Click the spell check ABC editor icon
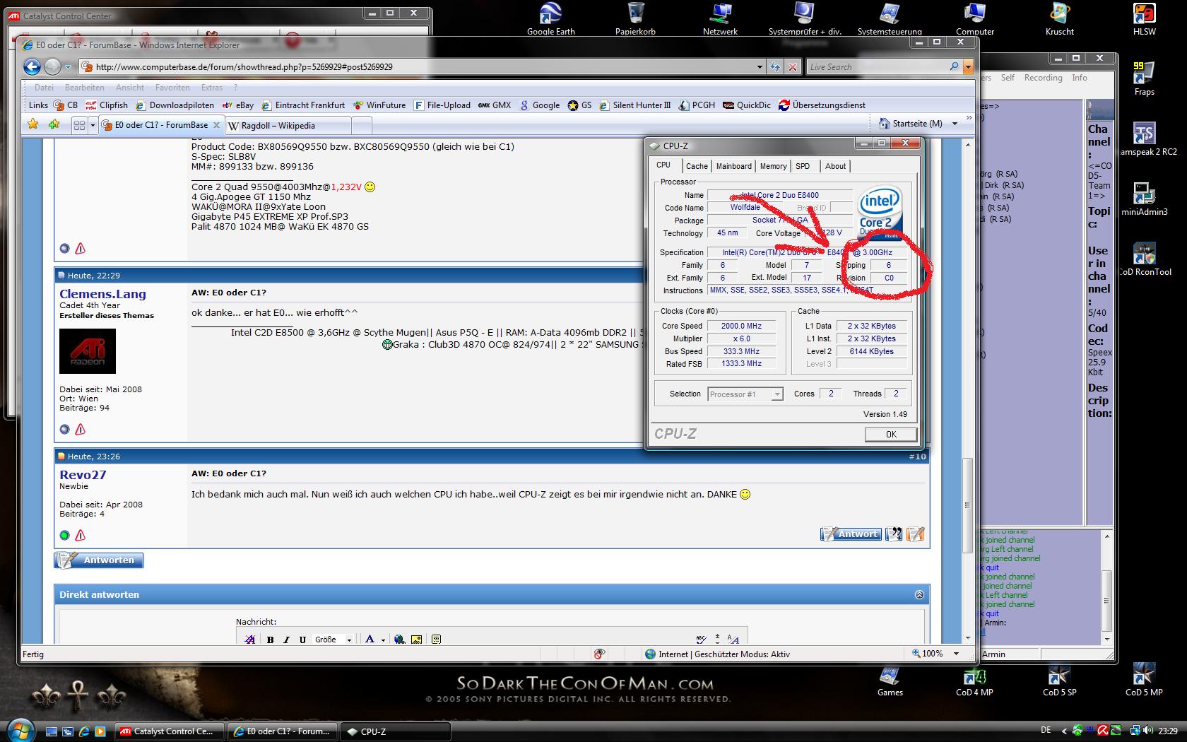 tap(701, 639)
